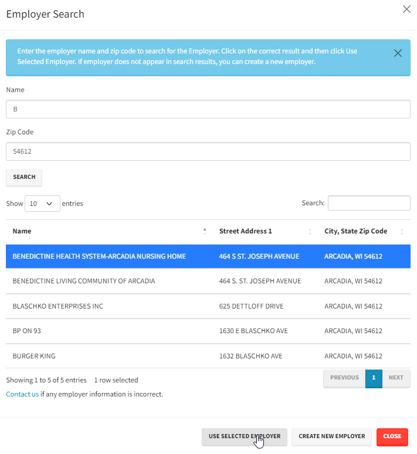
Task: Close the Employer Search dialog with X
Action: (406, 9)
